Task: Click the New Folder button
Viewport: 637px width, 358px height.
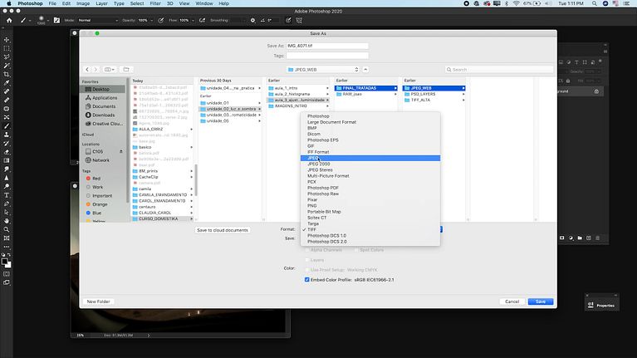Action: [x=99, y=302]
